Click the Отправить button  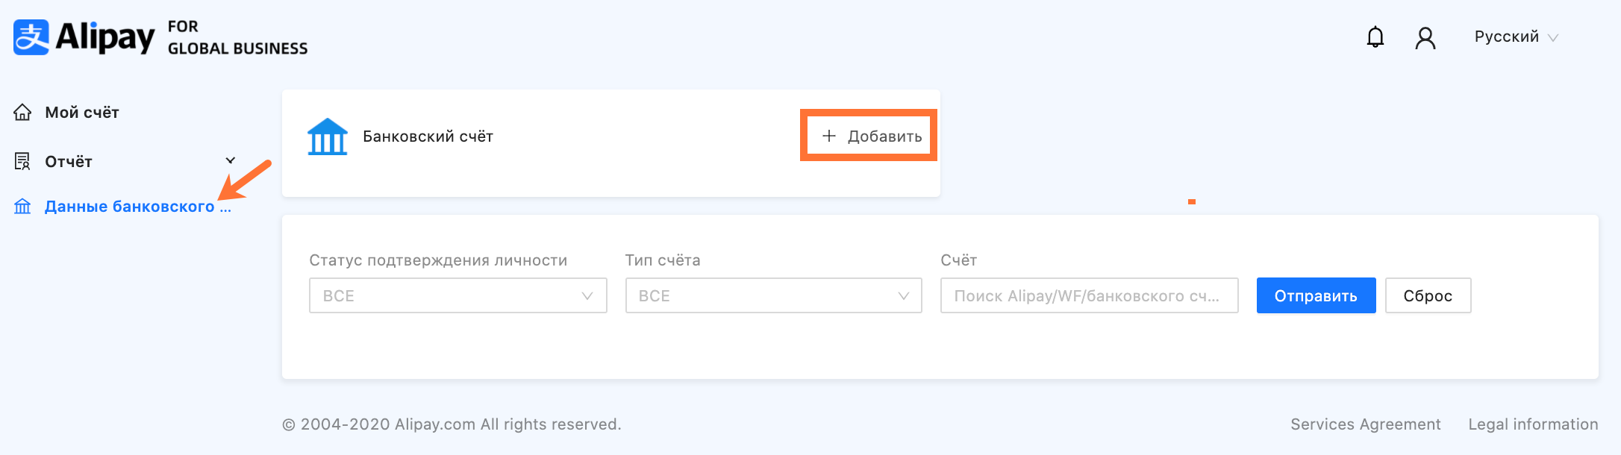pyautogui.click(x=1316, y=295)
